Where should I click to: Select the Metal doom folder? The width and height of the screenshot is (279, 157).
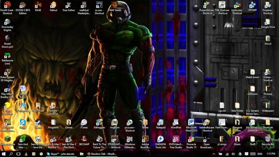tap(252, 72)
